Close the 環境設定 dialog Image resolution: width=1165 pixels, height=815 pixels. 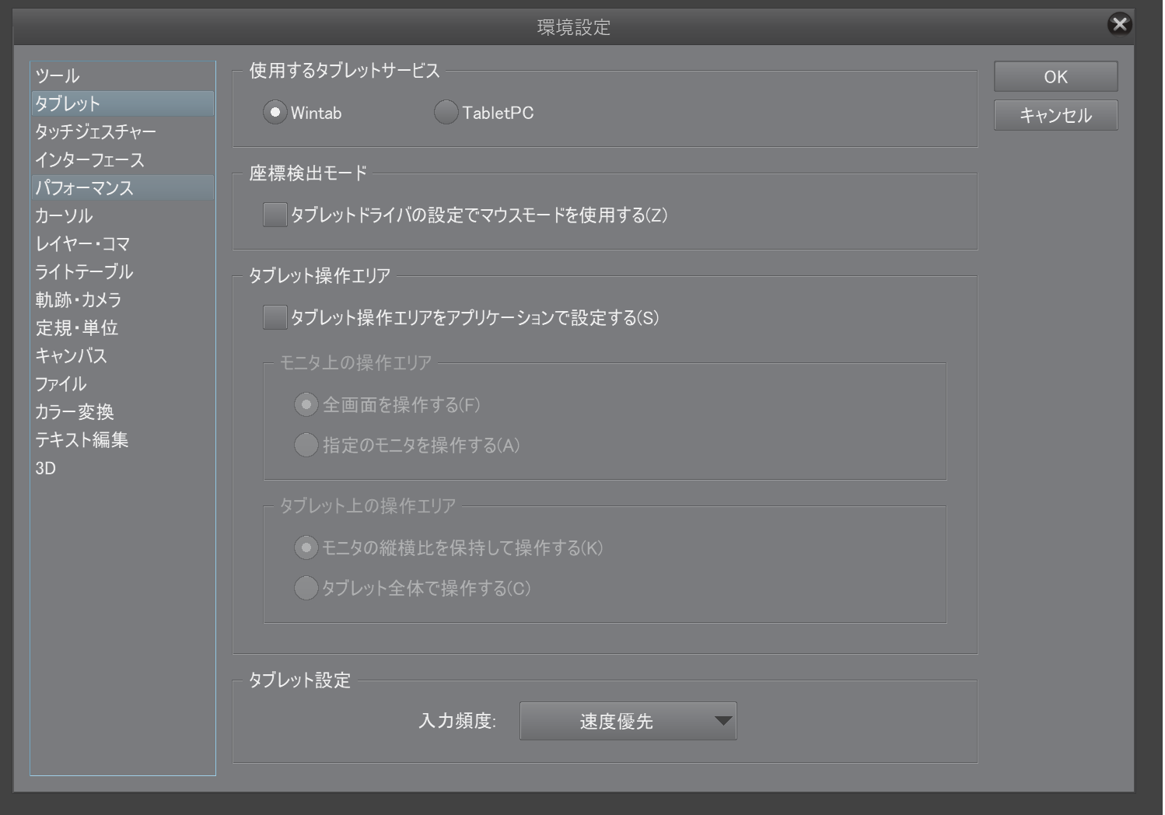1120,24
